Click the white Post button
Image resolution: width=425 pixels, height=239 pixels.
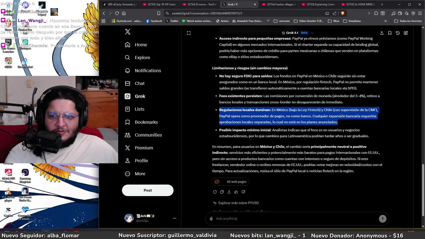click(148, 190)
